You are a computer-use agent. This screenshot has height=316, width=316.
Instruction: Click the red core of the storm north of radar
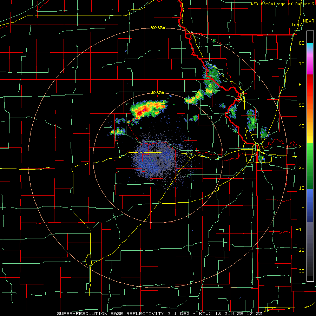point(142,111)
